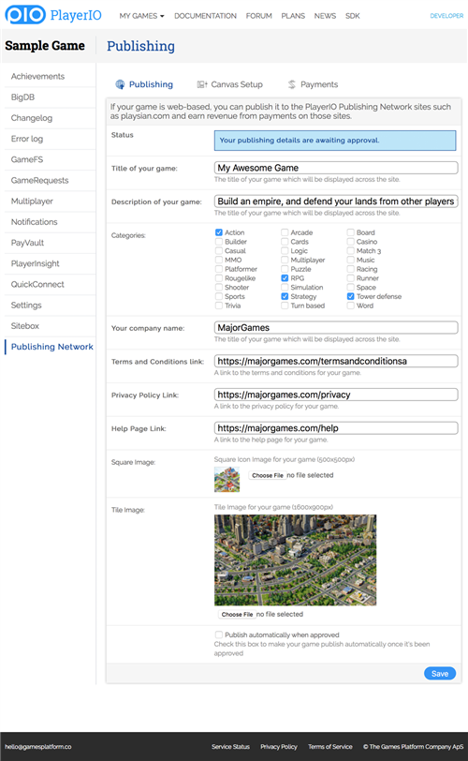The image size is (468, 761).
Task: Choose File for the Tile Image
Action: coord(237,615)
